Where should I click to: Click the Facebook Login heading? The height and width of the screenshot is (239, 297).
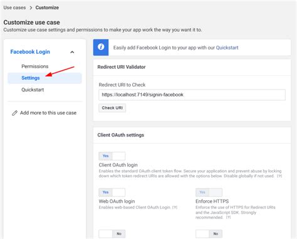(x=30, y=52)
